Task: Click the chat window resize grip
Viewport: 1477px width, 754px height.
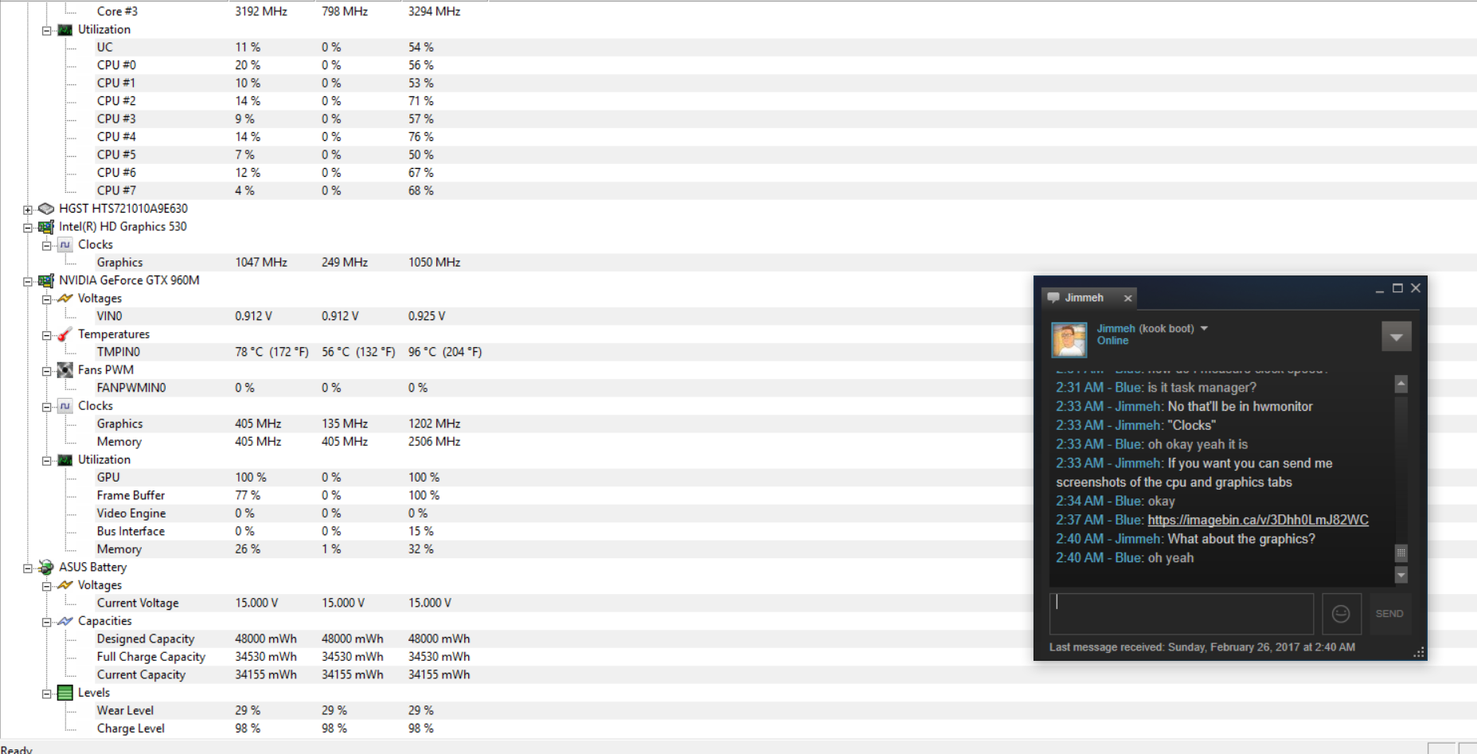Action: click(1419, 652)
